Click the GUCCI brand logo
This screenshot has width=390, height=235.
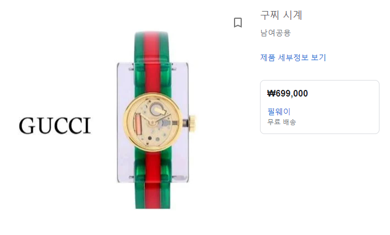[x=55, y=126]
